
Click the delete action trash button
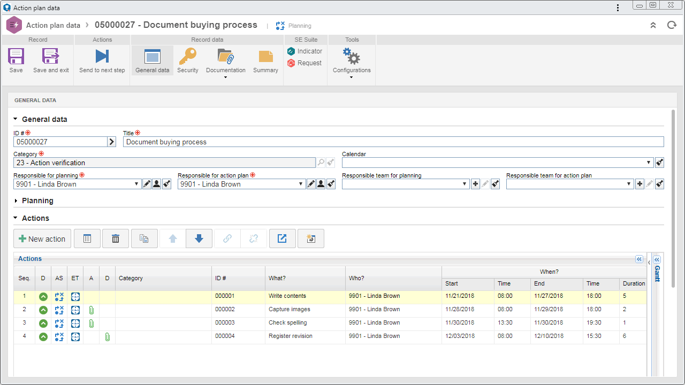[x=116, y=238]
